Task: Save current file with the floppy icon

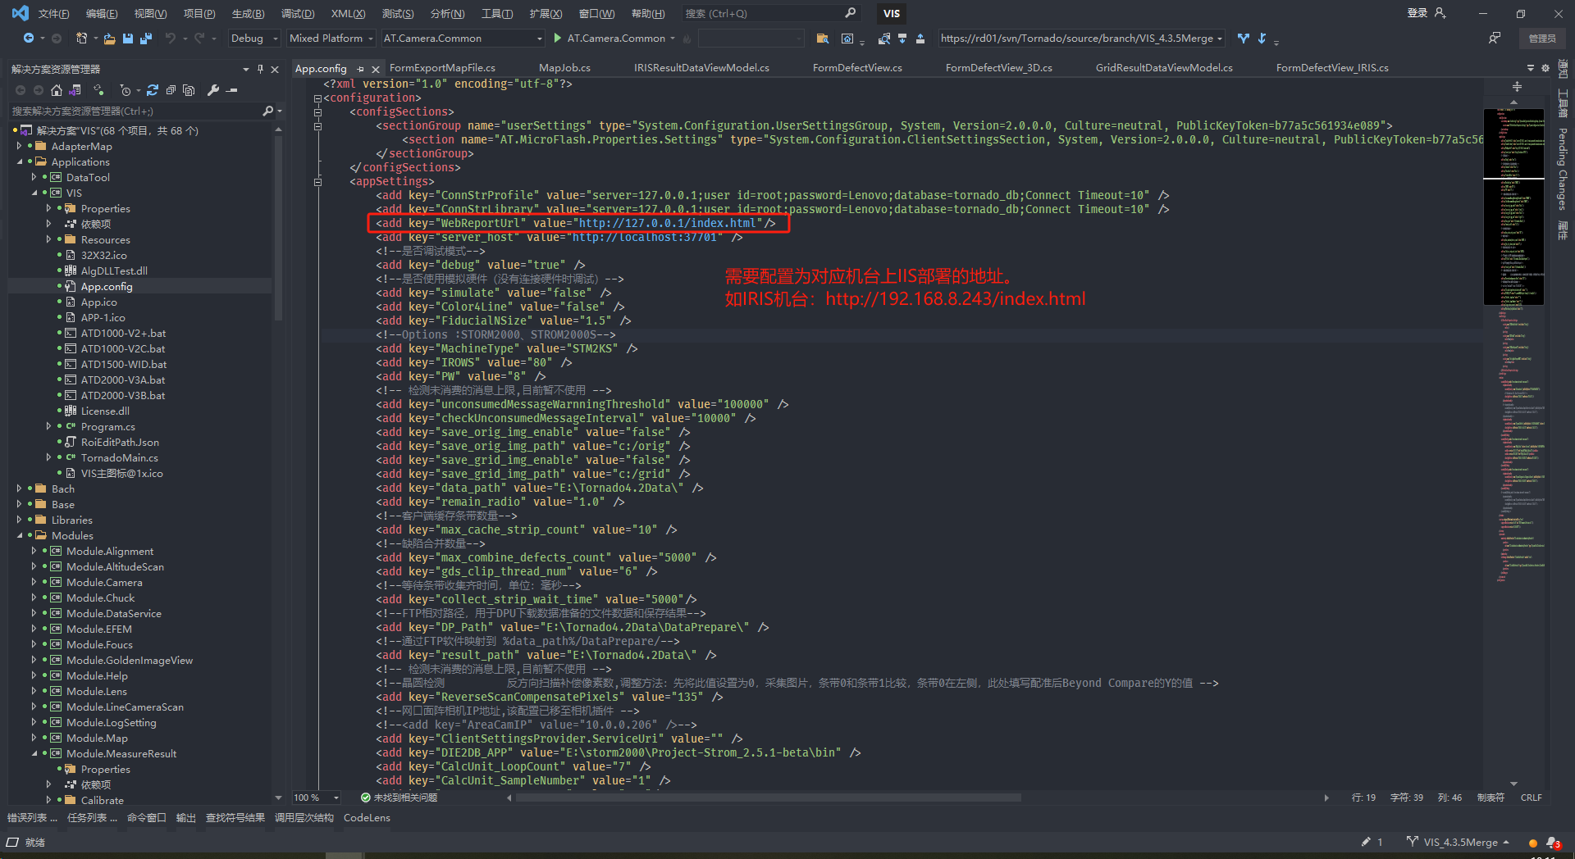Action: (x=128, y=38)
